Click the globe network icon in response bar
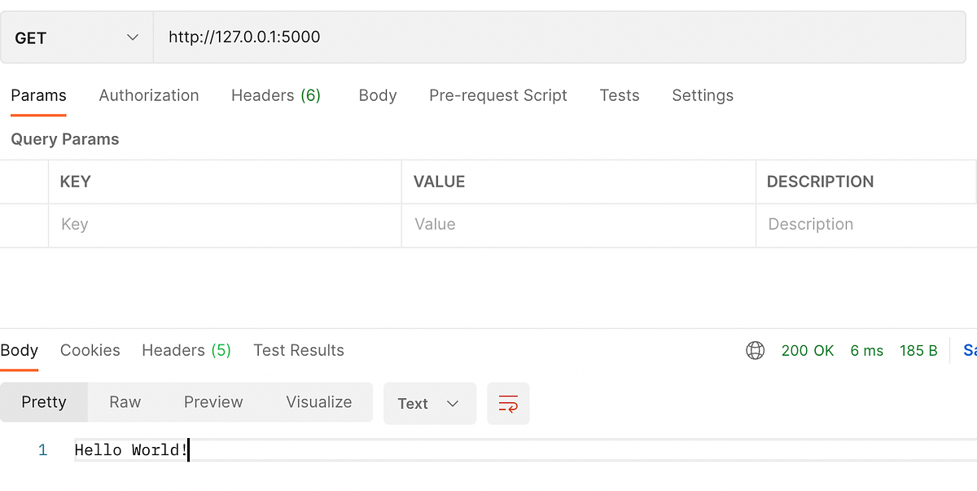This screenshot has width=977, height=491. tap(756, 350)
